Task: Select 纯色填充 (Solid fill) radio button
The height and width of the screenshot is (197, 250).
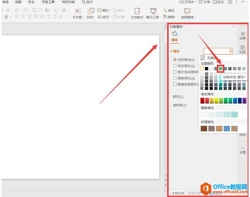Action: [175, 60]
